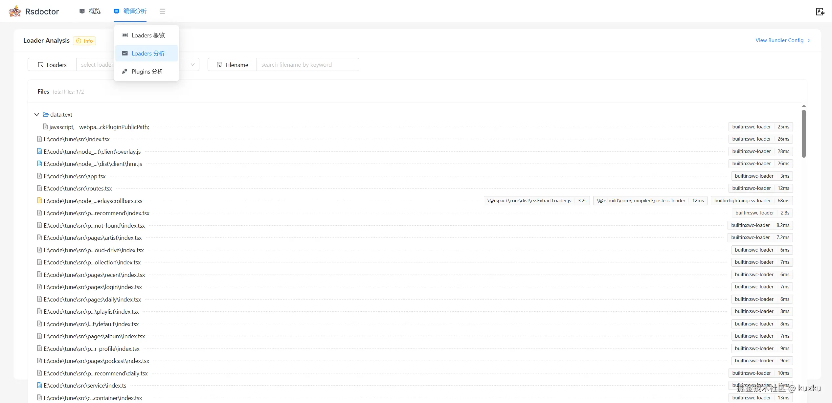
Task: Click the overlay.js file icon
Action: pyautogui.click(x=39, y=151)
